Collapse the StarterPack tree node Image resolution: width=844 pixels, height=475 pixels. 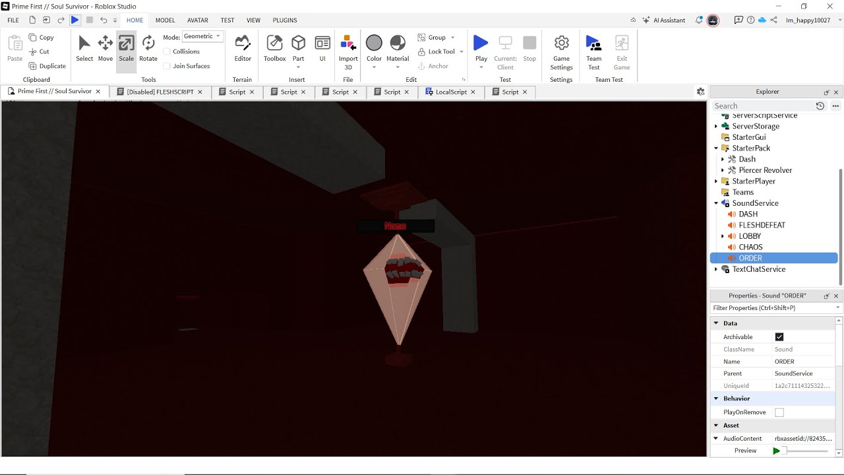tap(716, 148)
